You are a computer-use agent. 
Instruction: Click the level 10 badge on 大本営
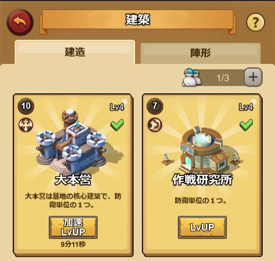coord(26,106)
